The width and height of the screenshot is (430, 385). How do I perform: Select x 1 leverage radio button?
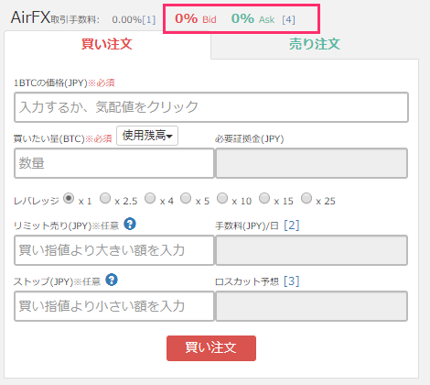coord(69,198)
